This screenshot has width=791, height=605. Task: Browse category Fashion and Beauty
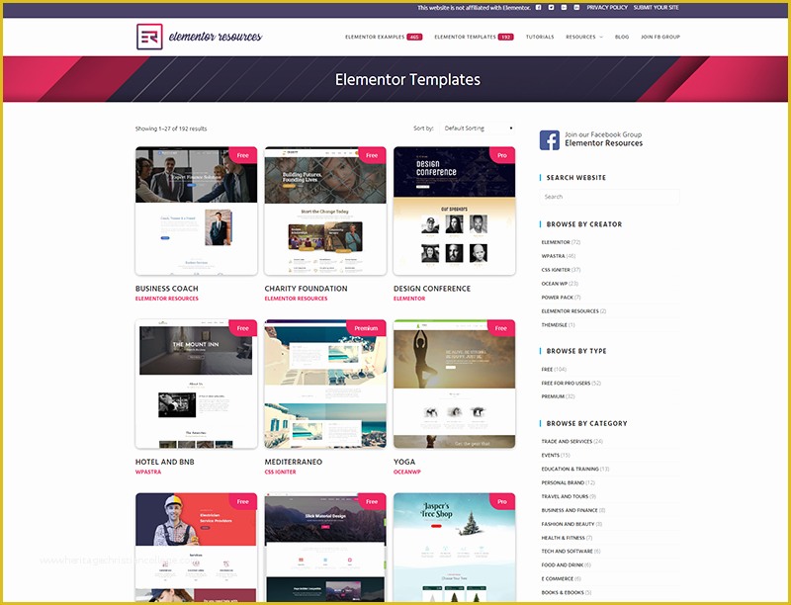[x=571, y=524]
